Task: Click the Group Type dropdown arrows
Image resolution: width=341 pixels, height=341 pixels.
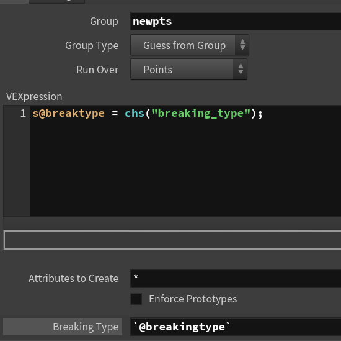Action: (x=242, y=45)
